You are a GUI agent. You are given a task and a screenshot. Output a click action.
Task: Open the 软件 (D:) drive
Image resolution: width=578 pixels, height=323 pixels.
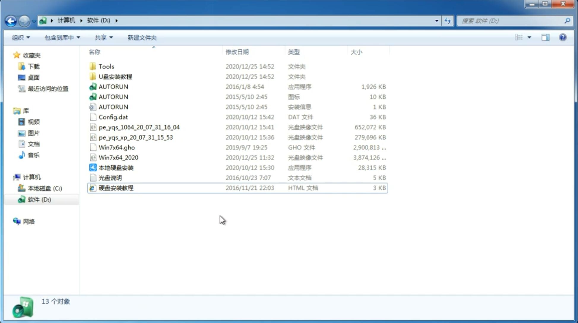(39, 199)
